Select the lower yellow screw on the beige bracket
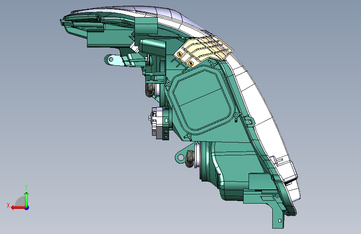The image size is (361, 234). tap(191, 63)
